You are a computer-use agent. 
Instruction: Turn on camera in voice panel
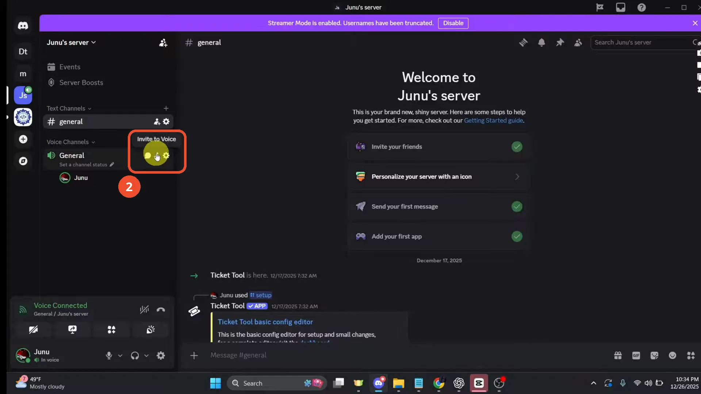[33, 330]
